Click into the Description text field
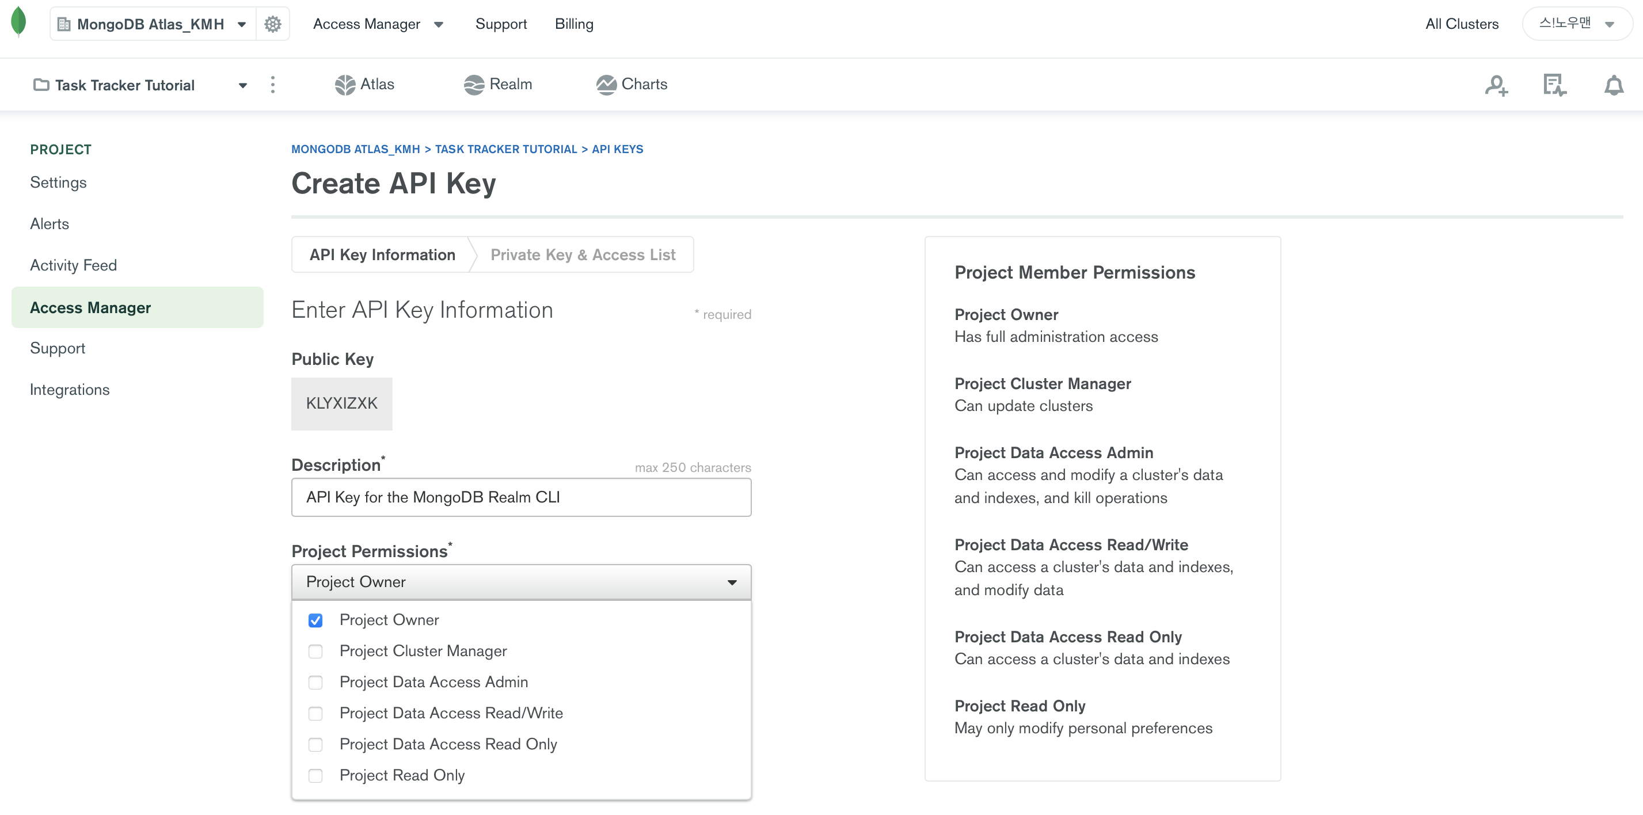Viewport: 1643px width, 815px height. (x=520, y=497)
